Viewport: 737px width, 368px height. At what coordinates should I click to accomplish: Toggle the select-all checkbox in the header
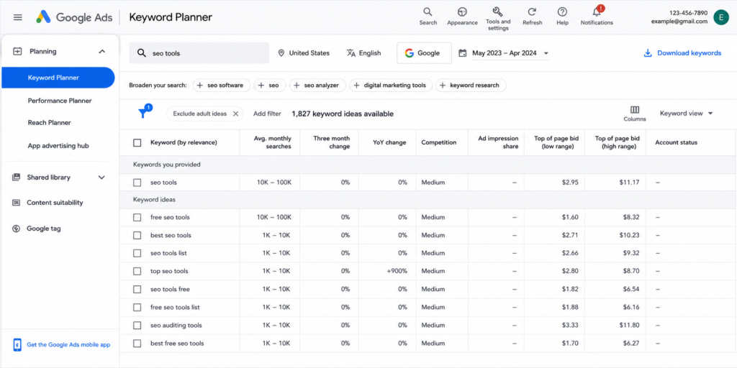pos(137,143)
